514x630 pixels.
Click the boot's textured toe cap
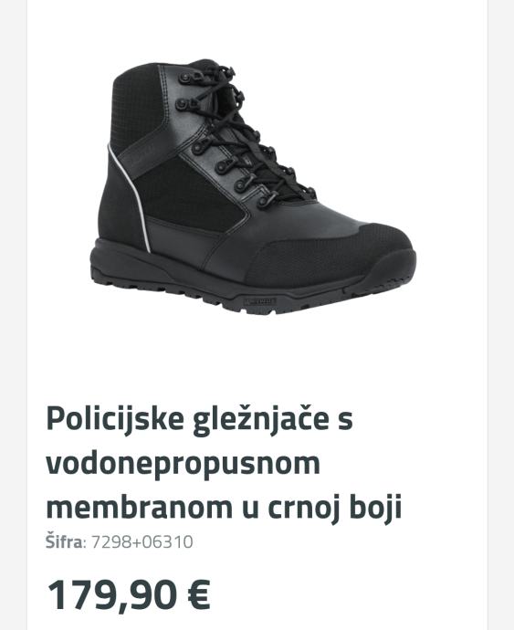point(330,255)
